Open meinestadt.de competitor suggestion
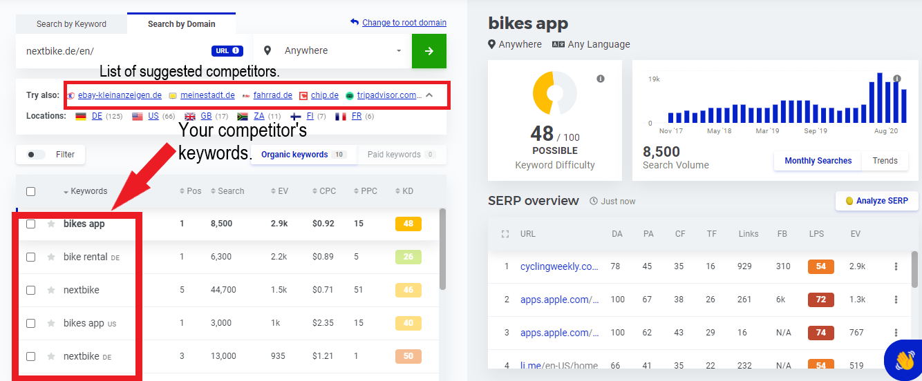Viewport: 922px width, 381px height. [208, 95]
